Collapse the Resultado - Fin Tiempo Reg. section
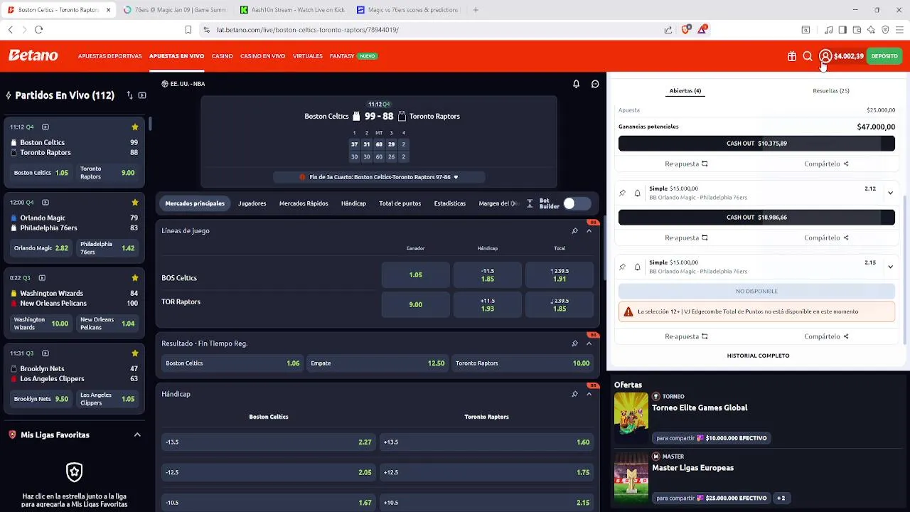The image size is (910, 512). point(589,343)
